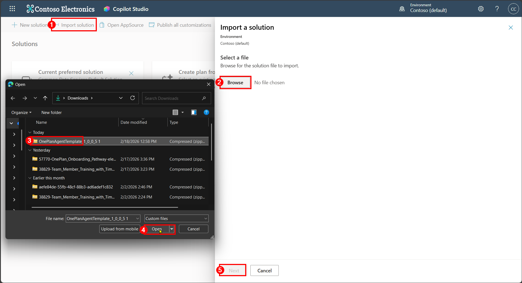Click New folder
This screenshot has width=522, height=283.
52,112
